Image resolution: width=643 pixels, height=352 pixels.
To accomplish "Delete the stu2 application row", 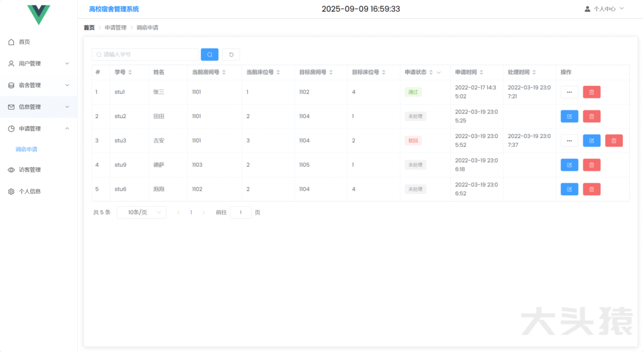I will [x=592, y=116].
